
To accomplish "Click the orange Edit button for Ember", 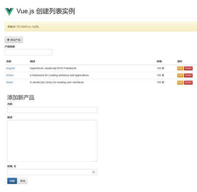I will coord(180,76).
